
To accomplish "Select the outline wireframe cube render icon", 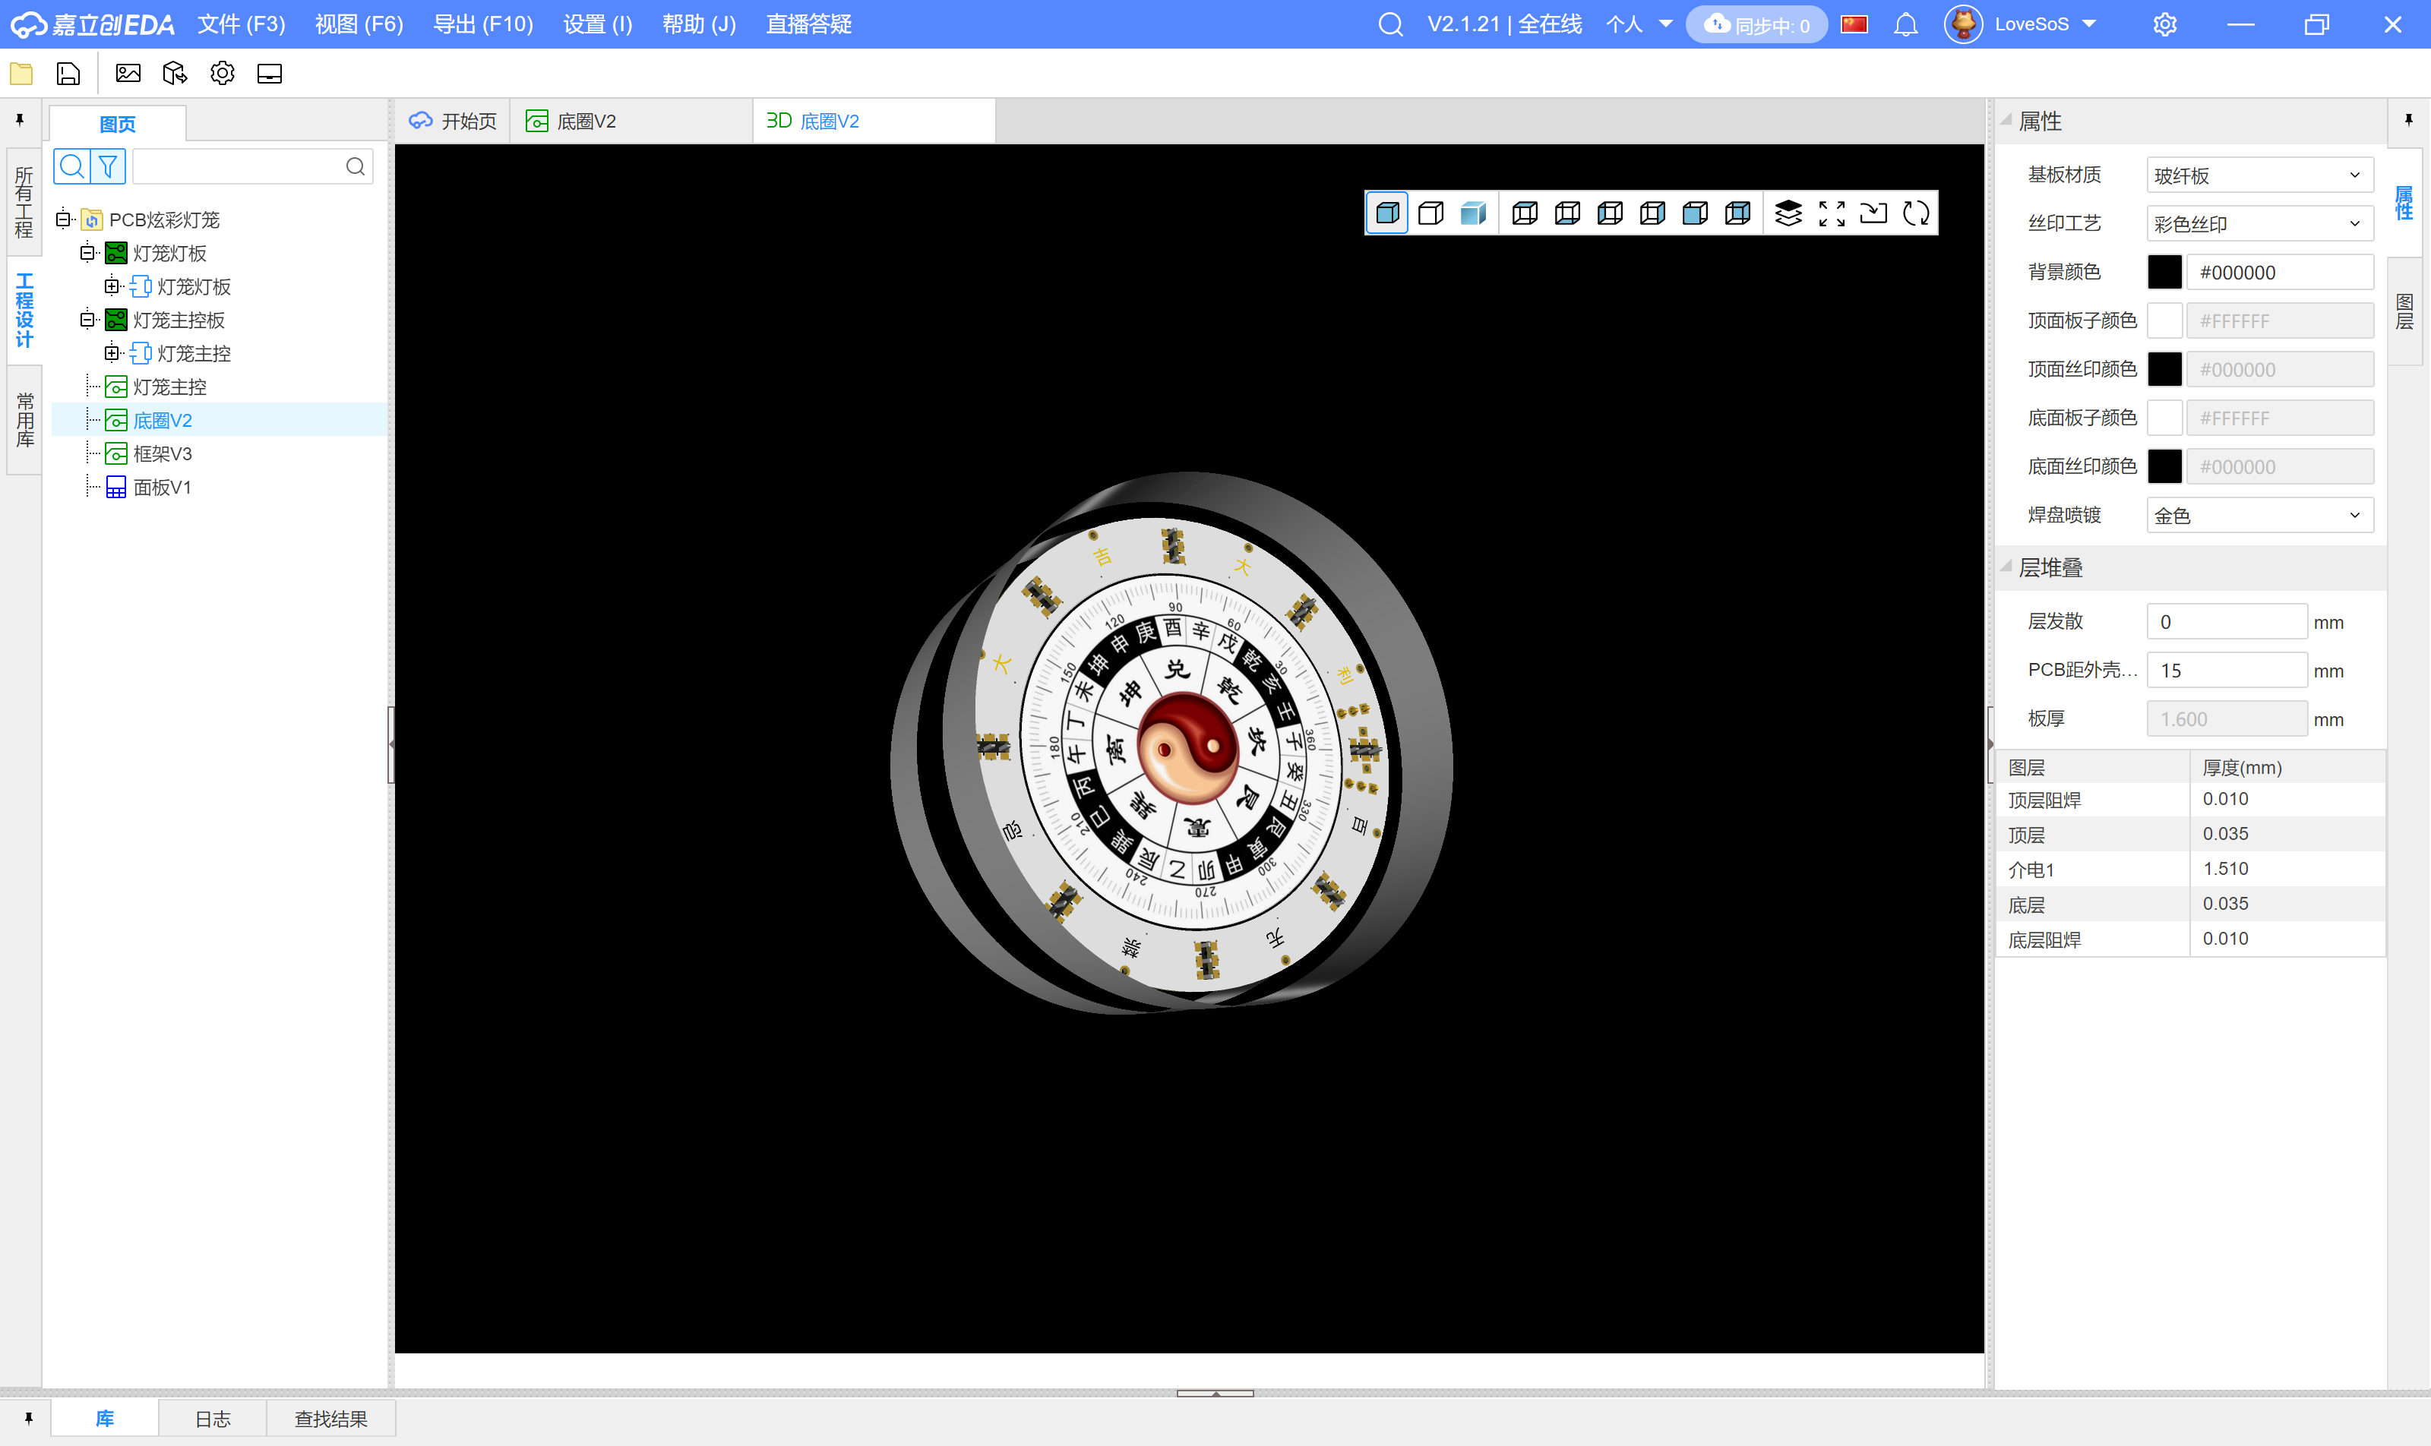I will pyautogui.click(x=1430, y=213).
